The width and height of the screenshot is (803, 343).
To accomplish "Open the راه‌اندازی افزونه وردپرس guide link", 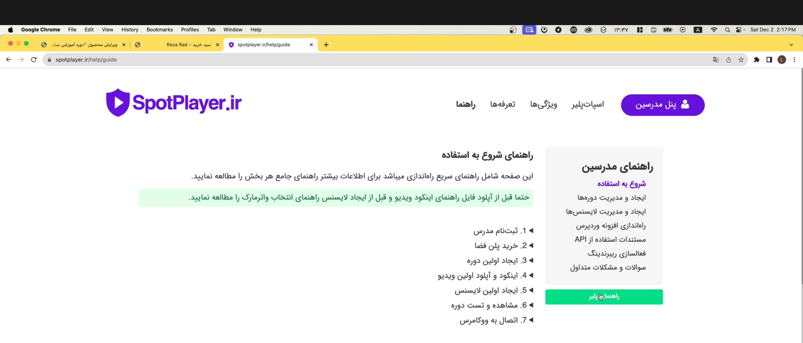I will 611,226.
